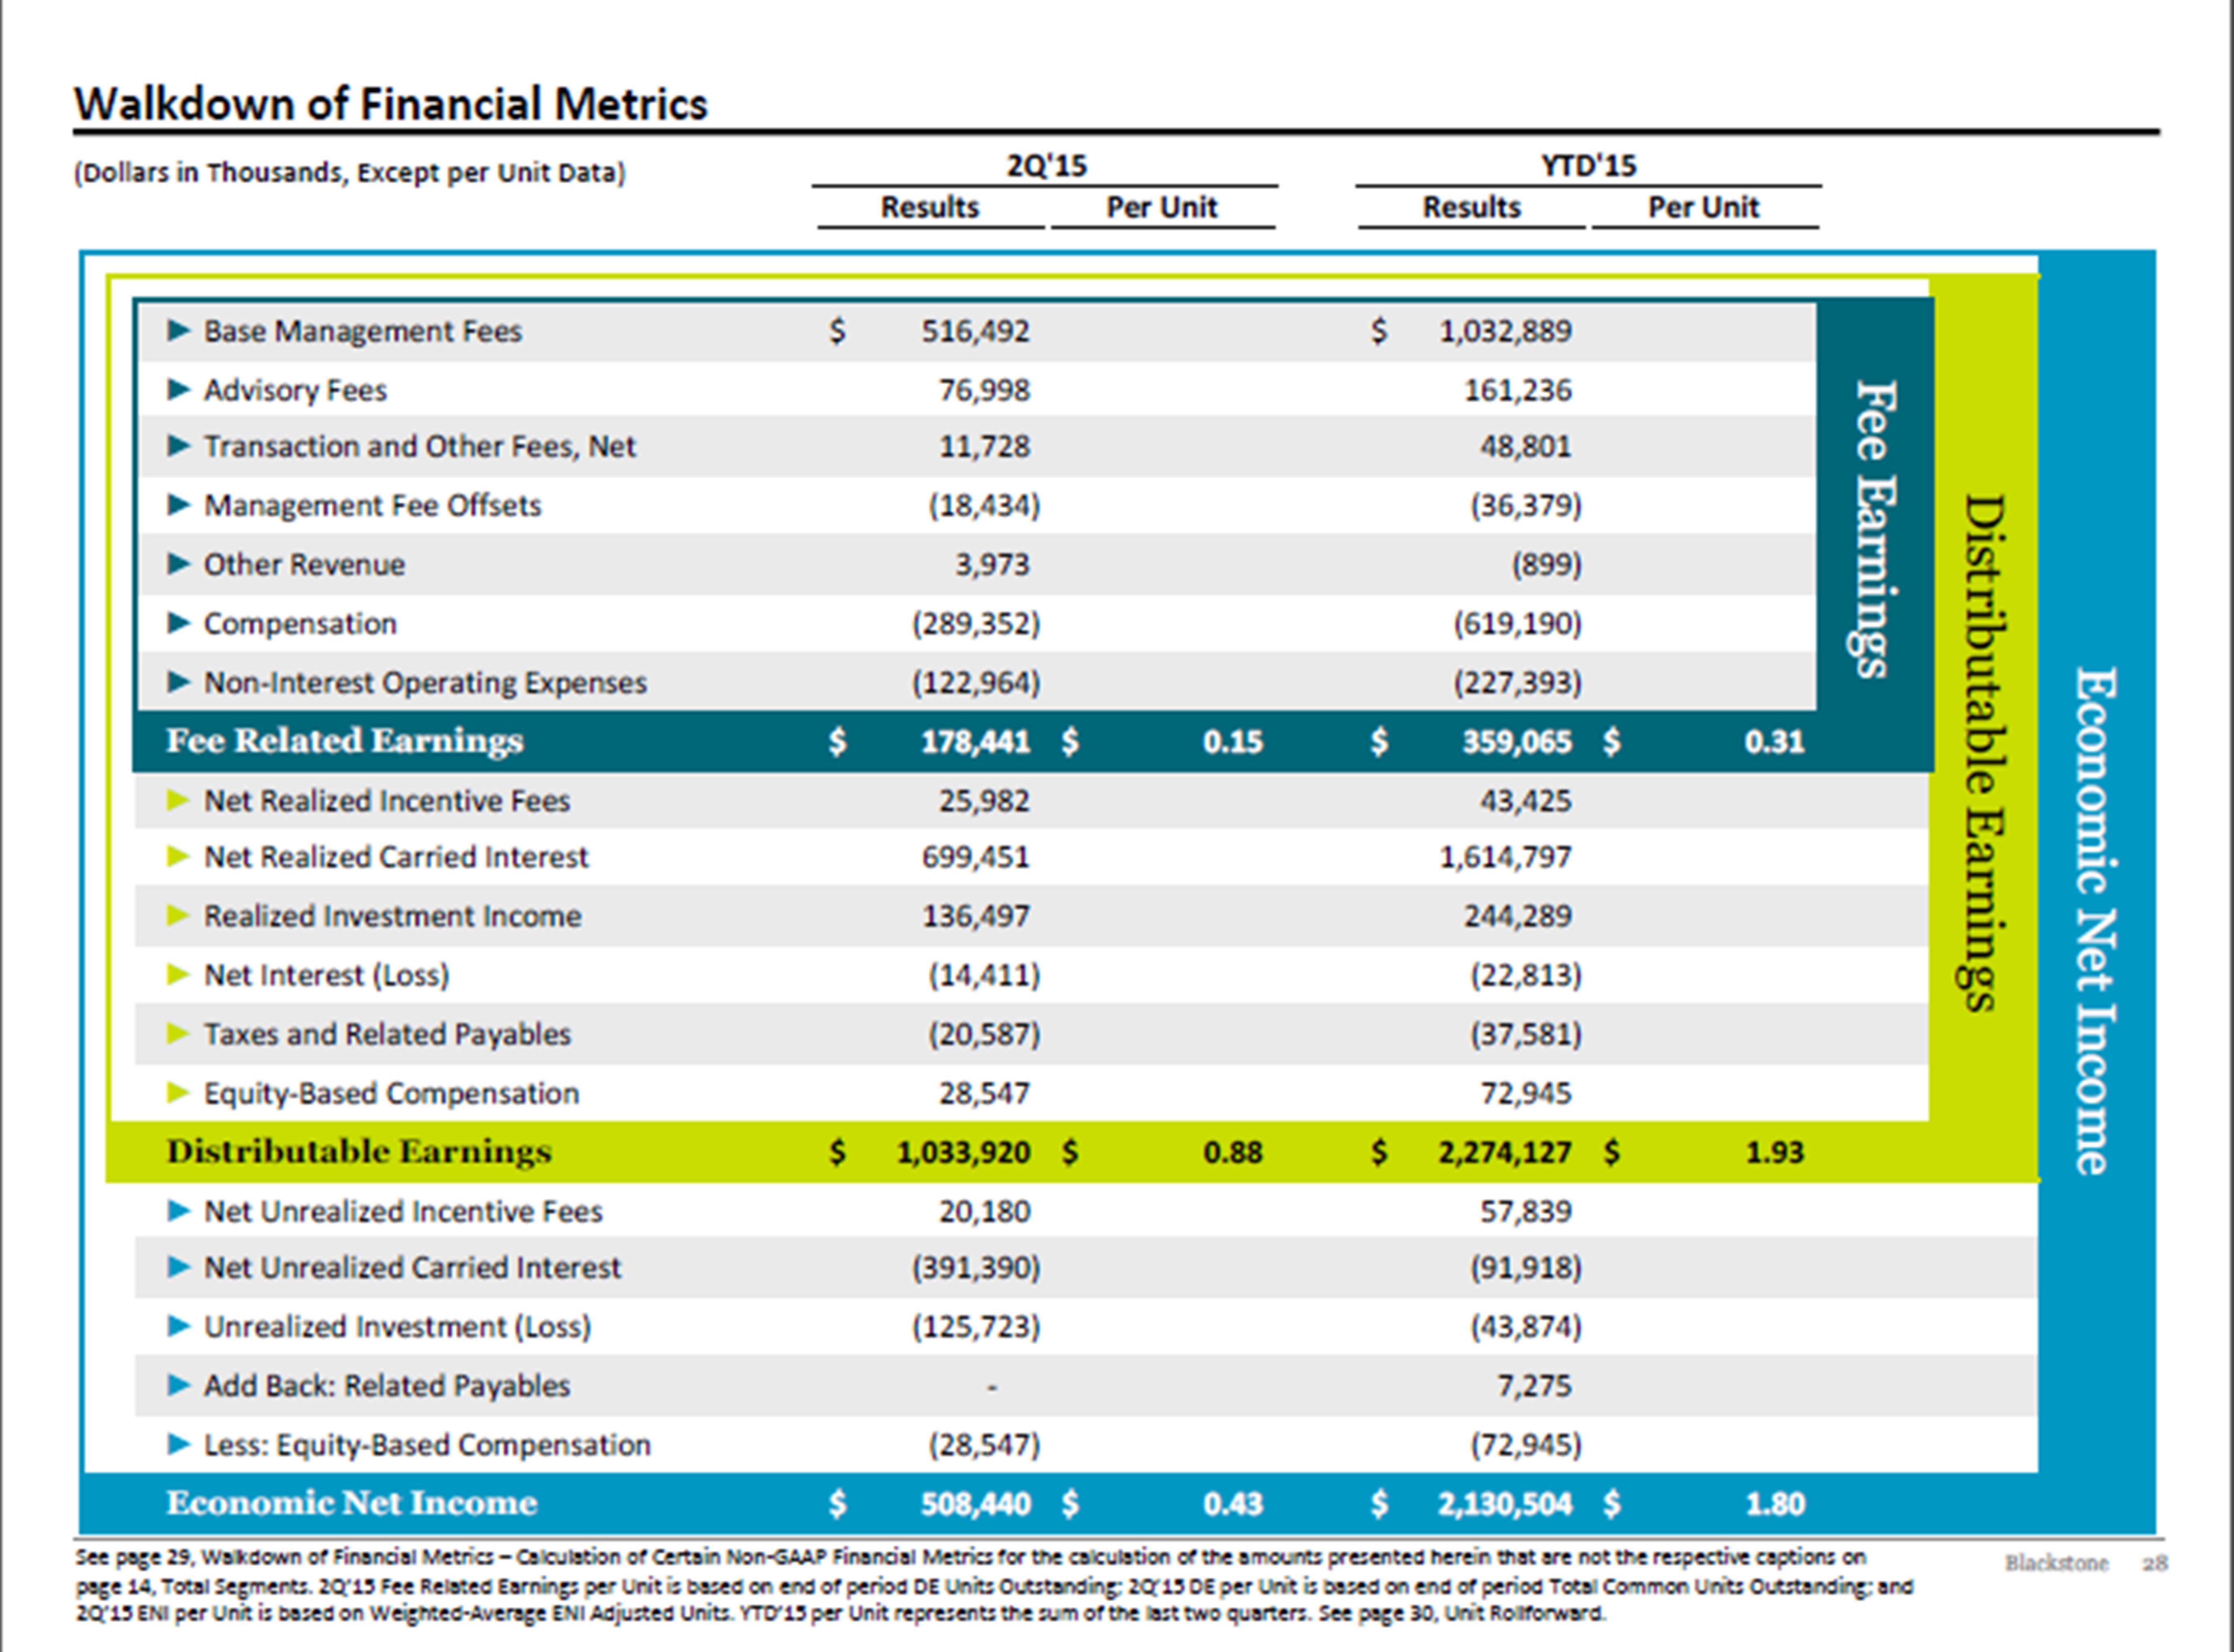Click green arrow beside Realized Investment Income
Screen dimensions: 2234x1652
coord(179,916)
